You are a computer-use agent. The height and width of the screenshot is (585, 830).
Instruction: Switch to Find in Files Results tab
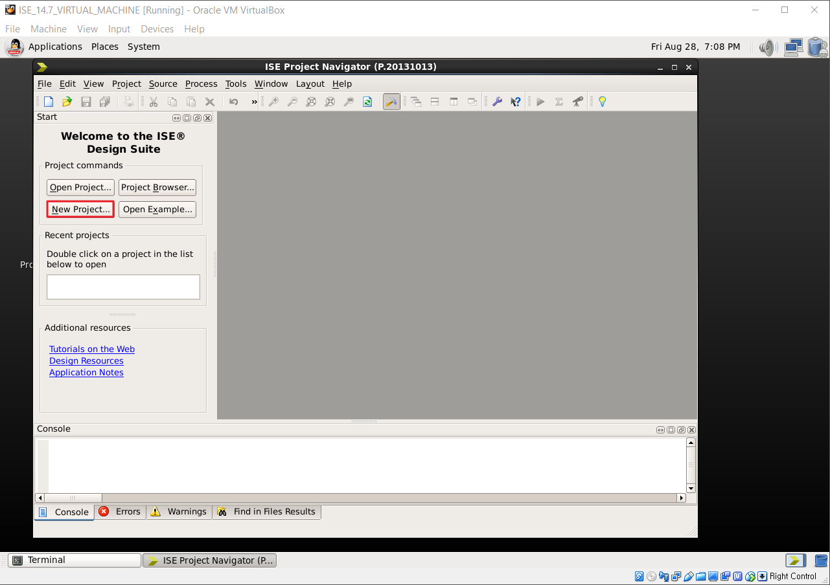coord(266,511)
